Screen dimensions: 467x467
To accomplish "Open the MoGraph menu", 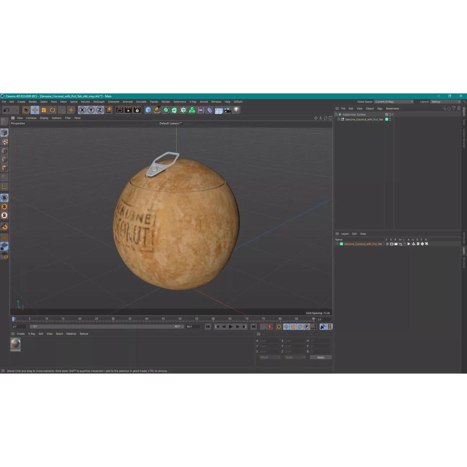I will 99,102.
